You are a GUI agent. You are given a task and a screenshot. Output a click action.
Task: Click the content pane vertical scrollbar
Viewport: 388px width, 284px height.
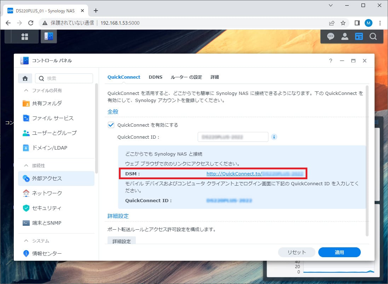point(367,161)
